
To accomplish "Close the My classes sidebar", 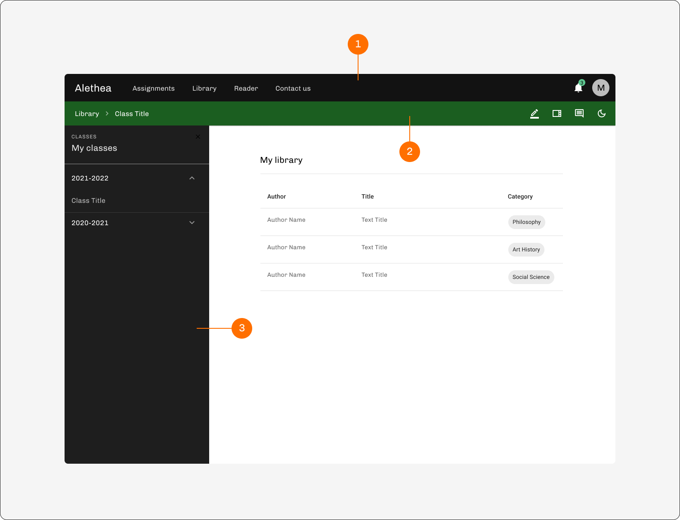I will (x=198, y=137).
